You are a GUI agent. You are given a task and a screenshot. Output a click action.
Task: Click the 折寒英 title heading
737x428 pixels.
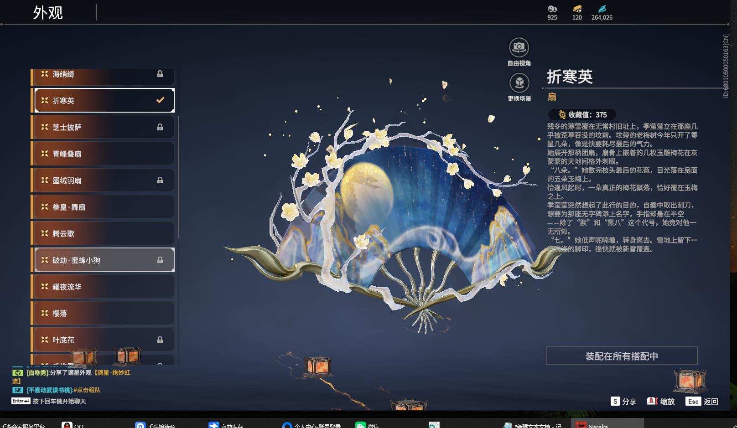coord(570,76)
